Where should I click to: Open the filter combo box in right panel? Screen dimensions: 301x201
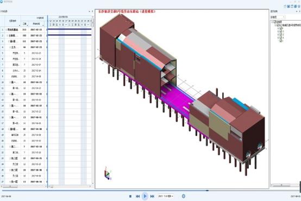click(278, 17)
